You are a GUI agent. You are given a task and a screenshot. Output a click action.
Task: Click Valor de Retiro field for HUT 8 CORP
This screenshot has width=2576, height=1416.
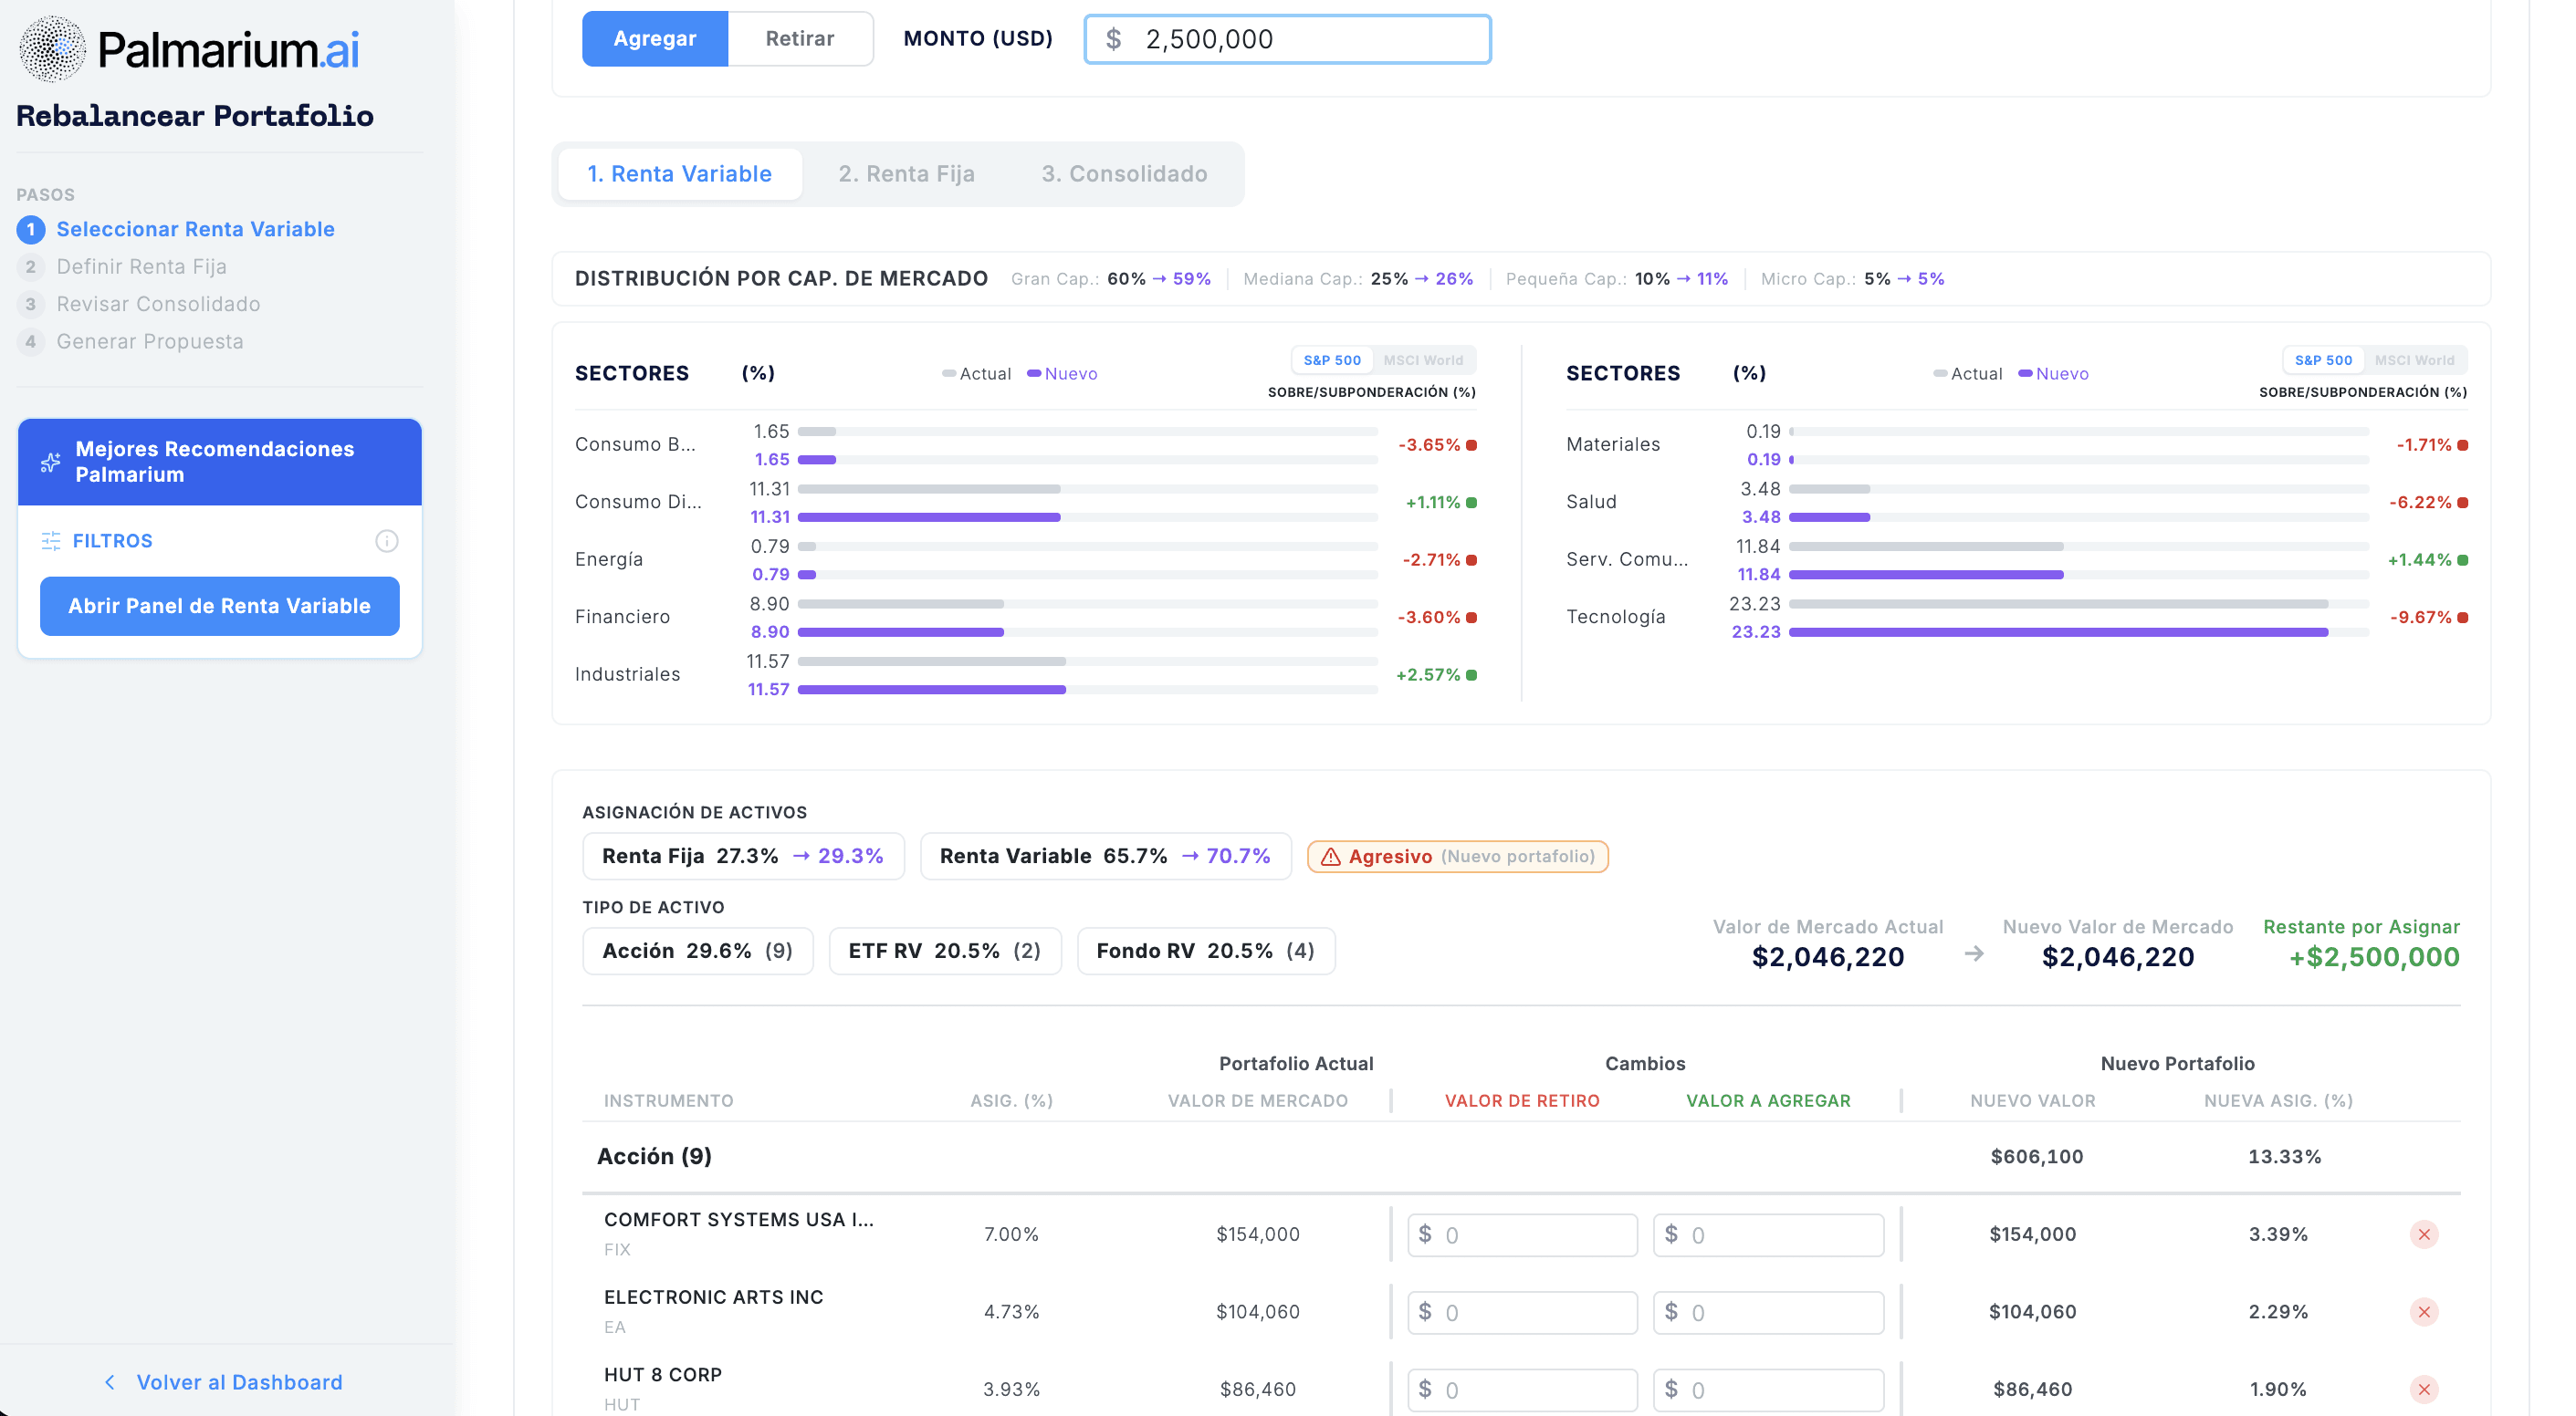tap(1522, 1390)
